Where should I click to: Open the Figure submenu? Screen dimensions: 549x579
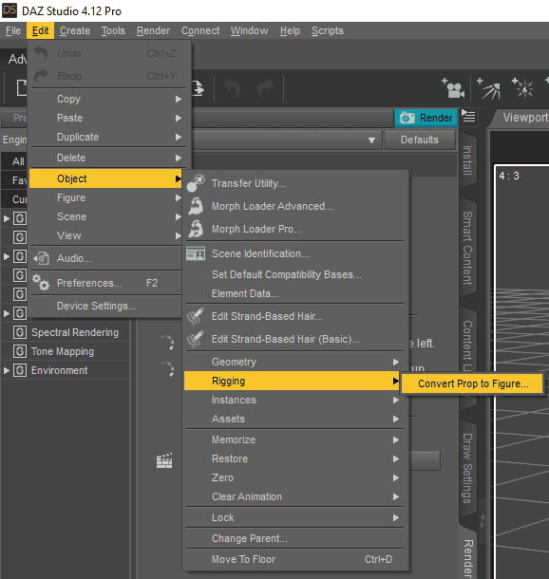click(x=106, y=197)
